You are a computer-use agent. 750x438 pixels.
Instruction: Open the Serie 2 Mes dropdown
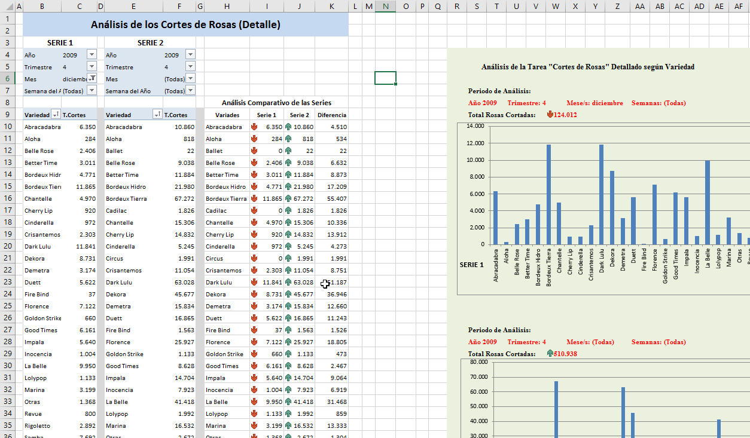190,78
